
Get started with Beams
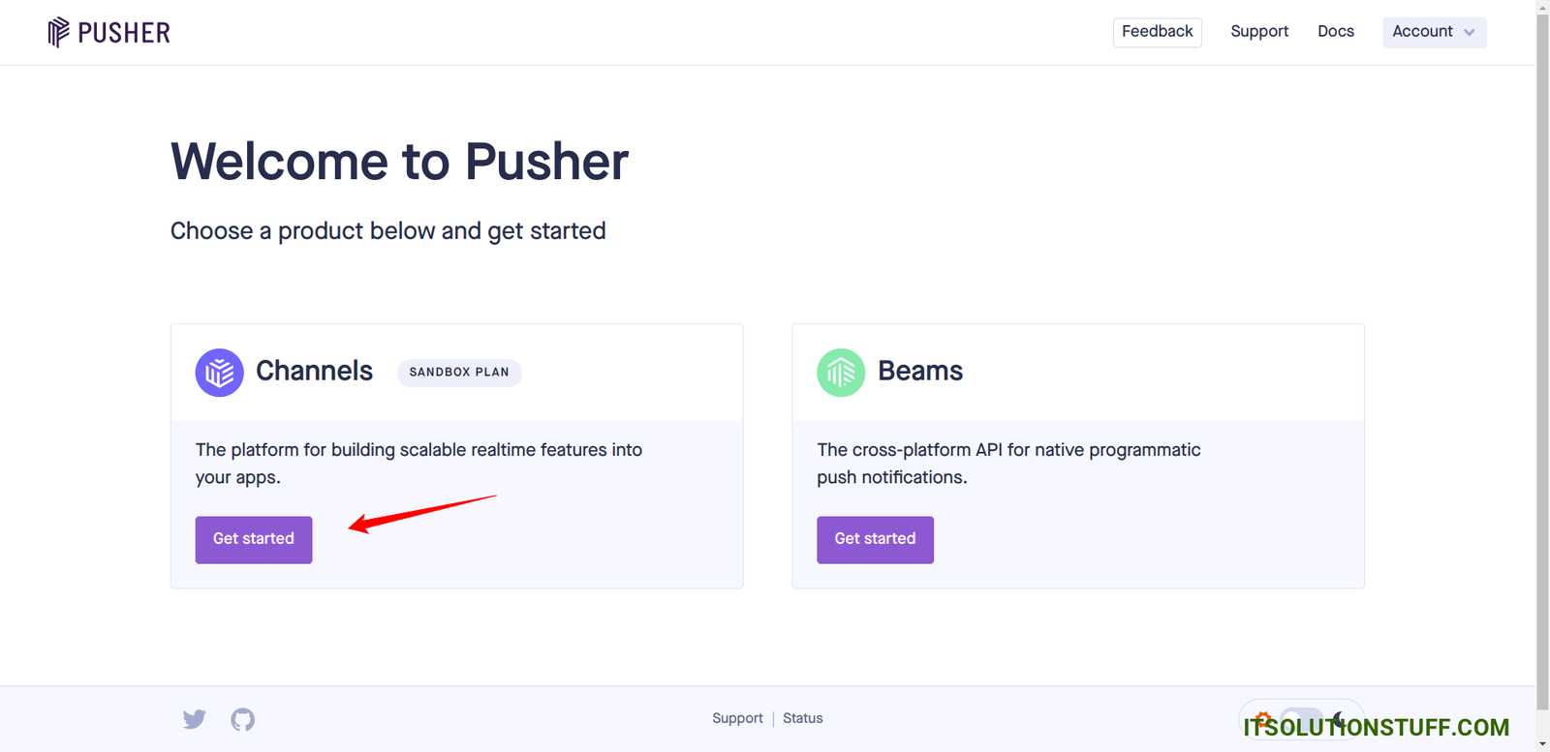[875, 539]
